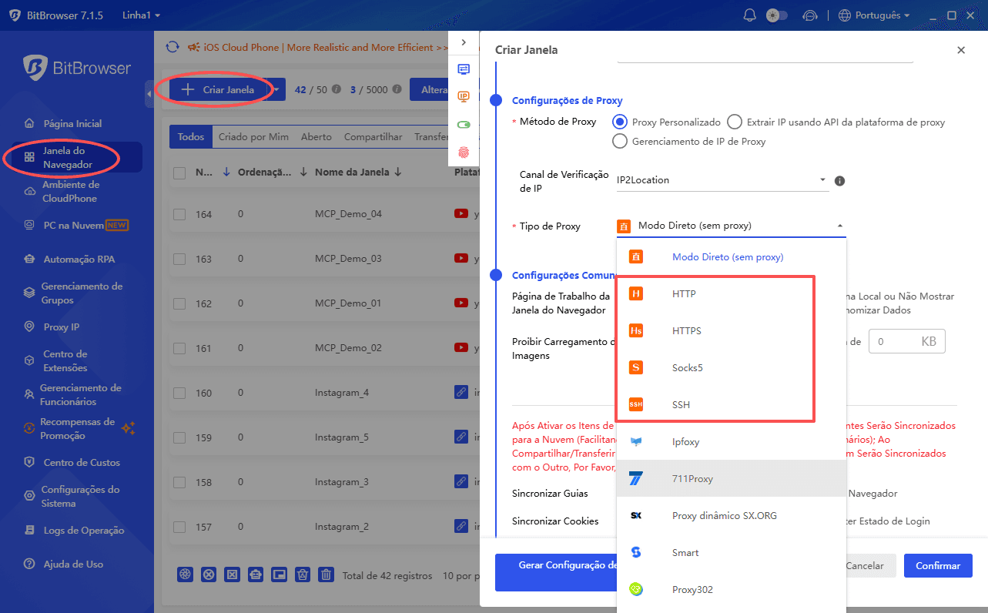988x613 pixels.
Task: Tick the select-all checkbox in the table header
Action: click(179, 173)
